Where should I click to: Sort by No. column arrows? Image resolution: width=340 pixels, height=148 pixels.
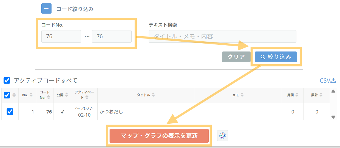[x=31, y=95]
